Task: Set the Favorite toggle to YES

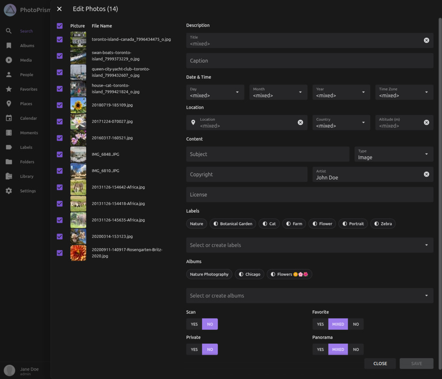Action: coord(320,324)
